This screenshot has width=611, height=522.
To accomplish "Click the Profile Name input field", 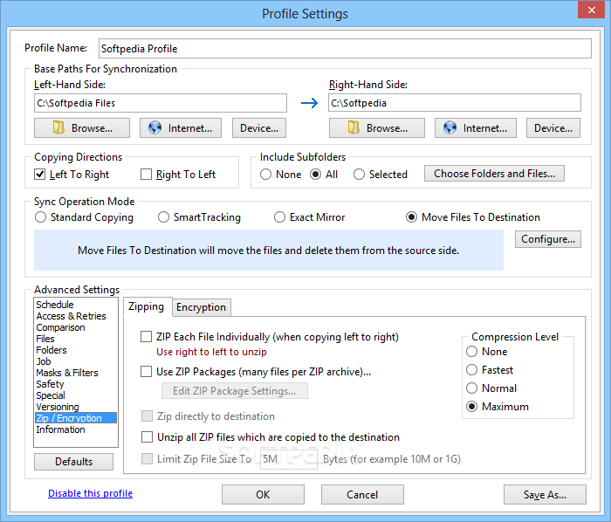I will point(345,48).
